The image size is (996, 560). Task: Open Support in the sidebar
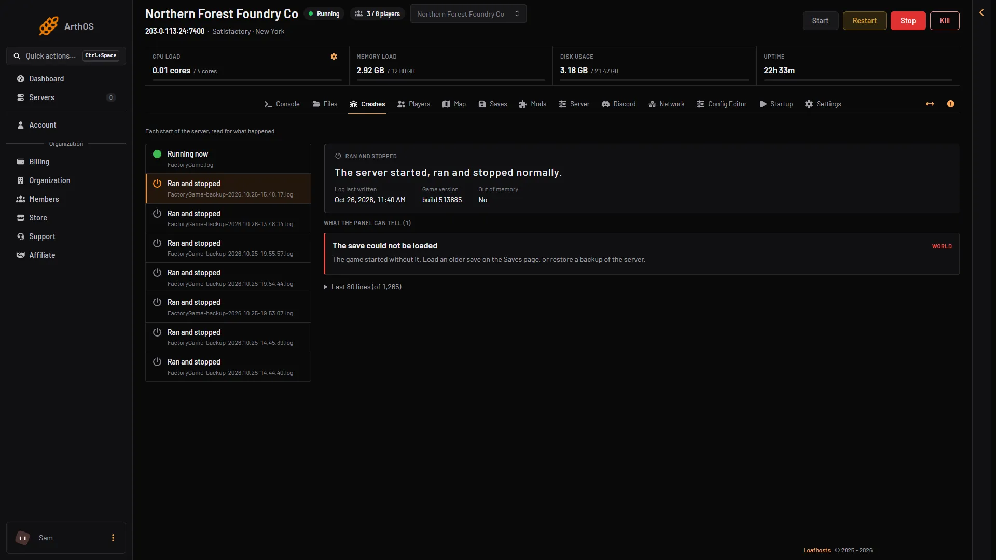click(x=66, y=236)
